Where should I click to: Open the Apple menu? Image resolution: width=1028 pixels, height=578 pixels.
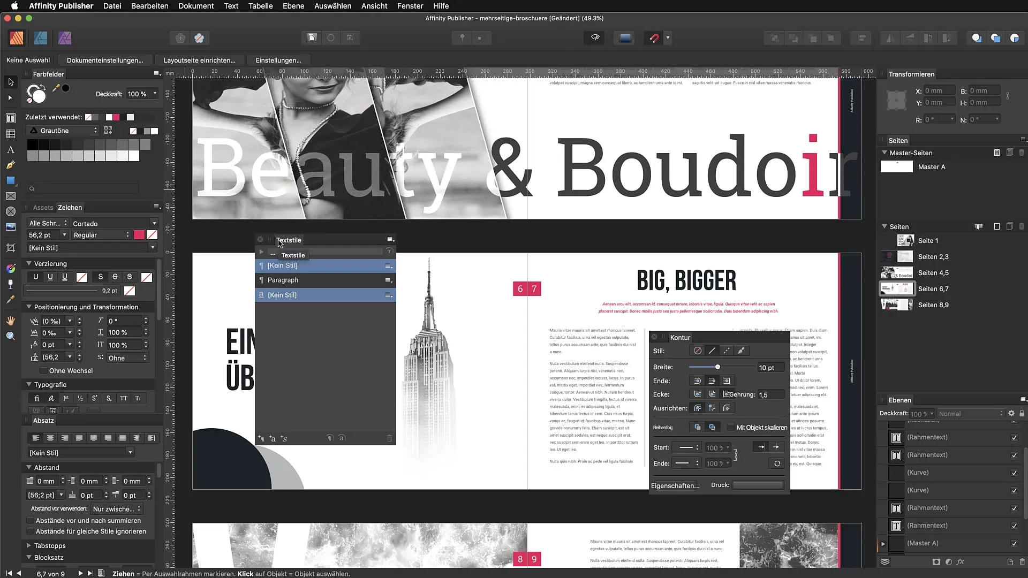14,6
